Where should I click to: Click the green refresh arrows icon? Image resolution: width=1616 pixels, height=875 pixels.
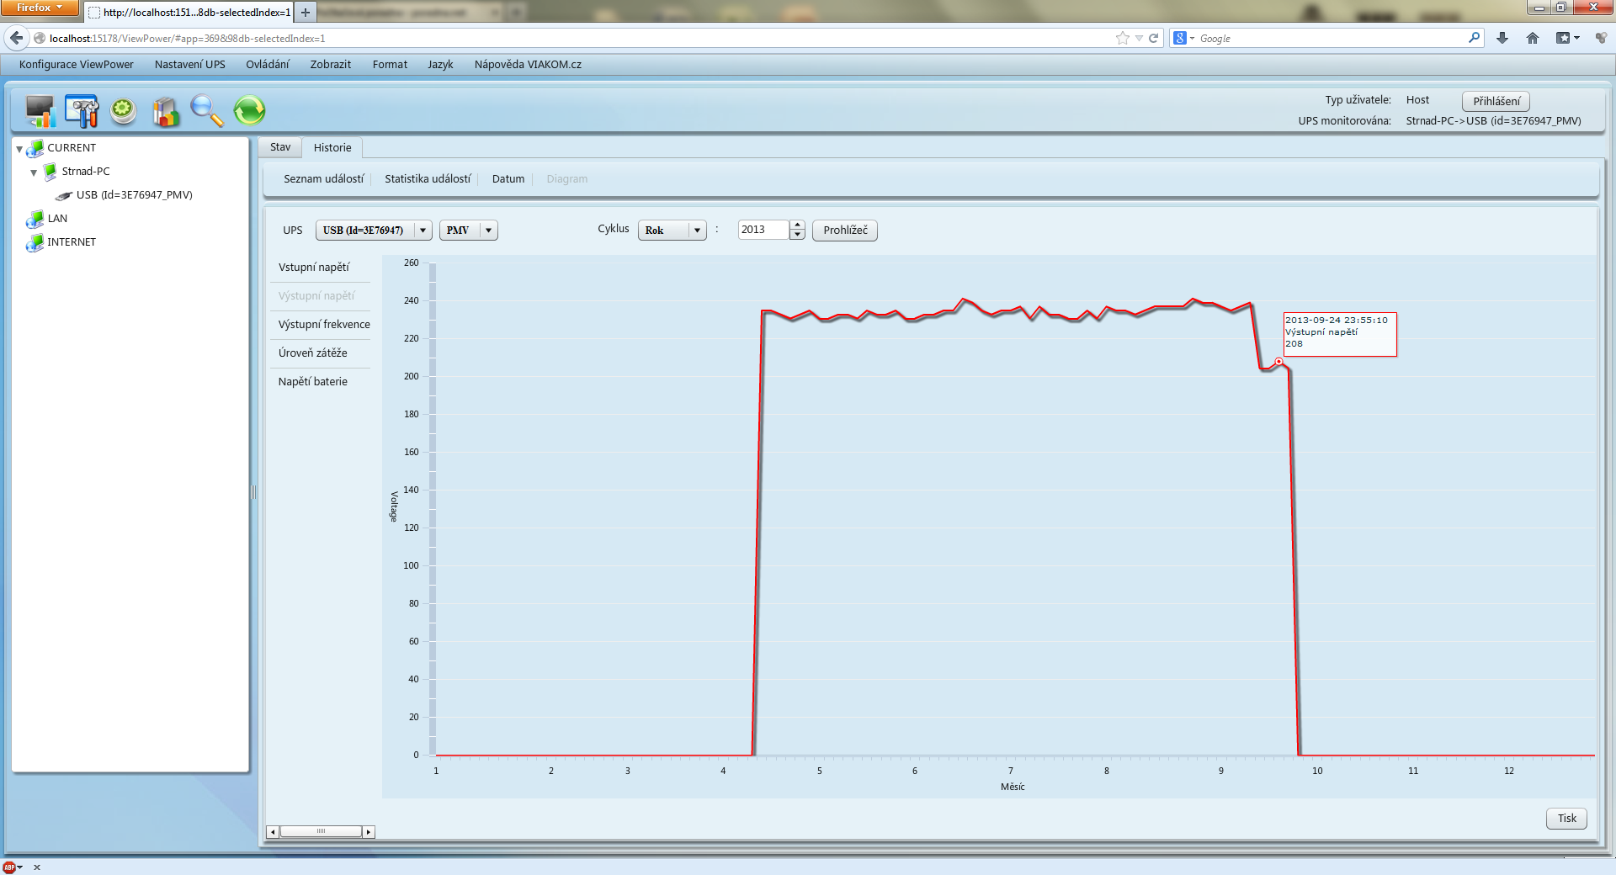(x=249, y=111)
